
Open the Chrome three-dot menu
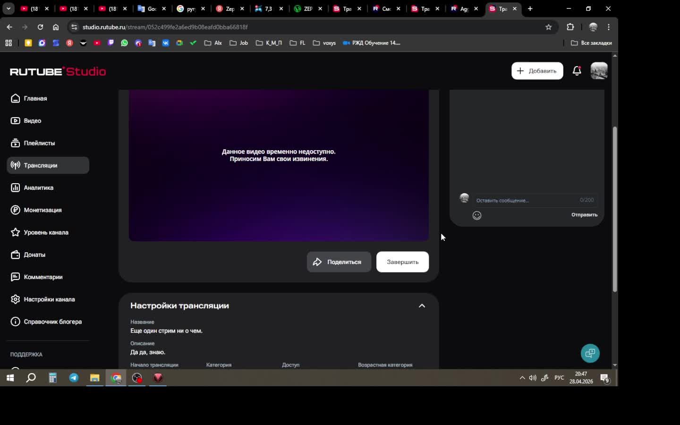[x=609, y=27]
